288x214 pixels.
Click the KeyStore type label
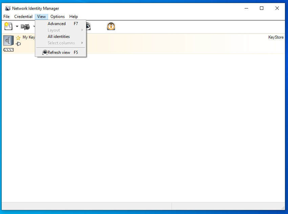click(276, 37)
